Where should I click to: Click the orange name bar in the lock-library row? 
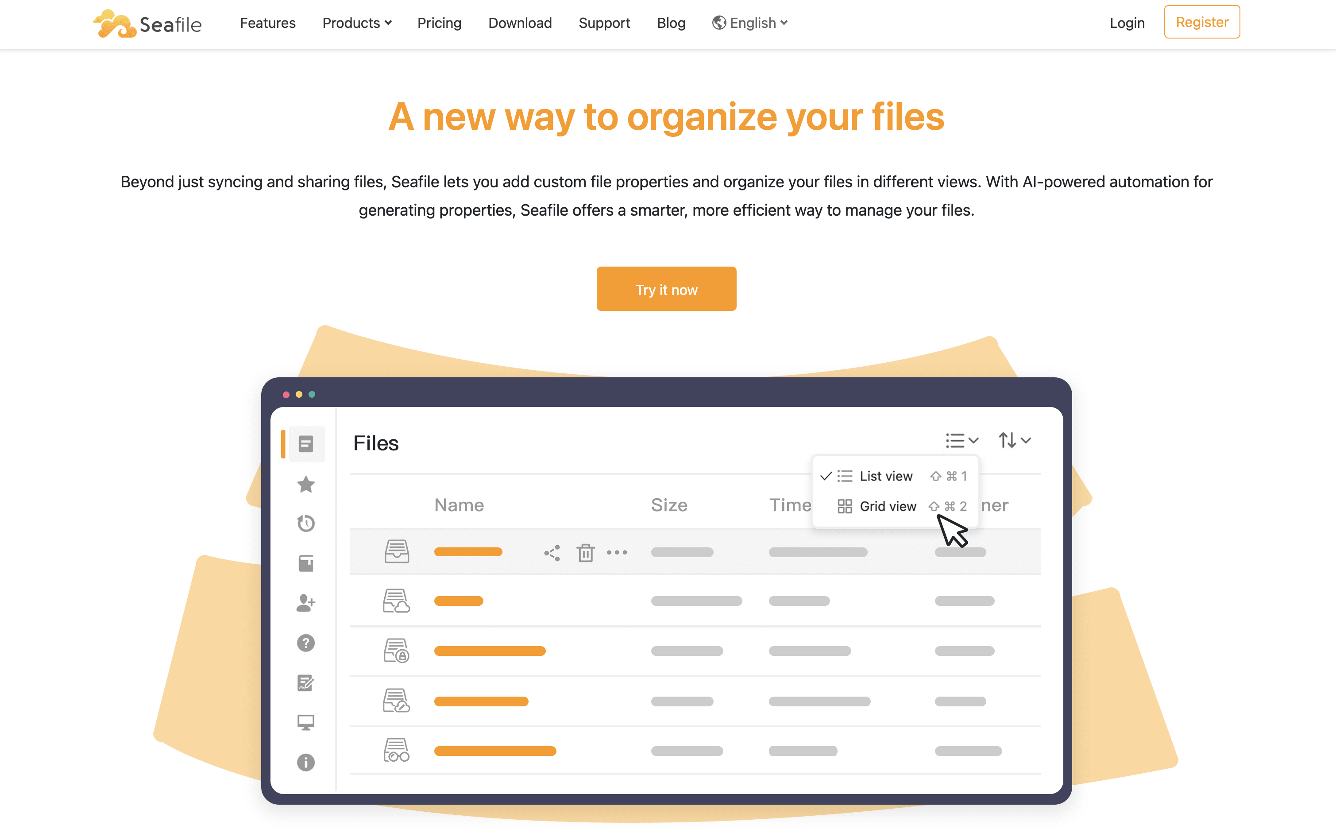click(x=490, y=651)
